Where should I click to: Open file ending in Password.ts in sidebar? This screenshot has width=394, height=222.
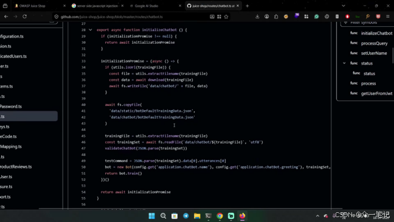tap(11, 106)
